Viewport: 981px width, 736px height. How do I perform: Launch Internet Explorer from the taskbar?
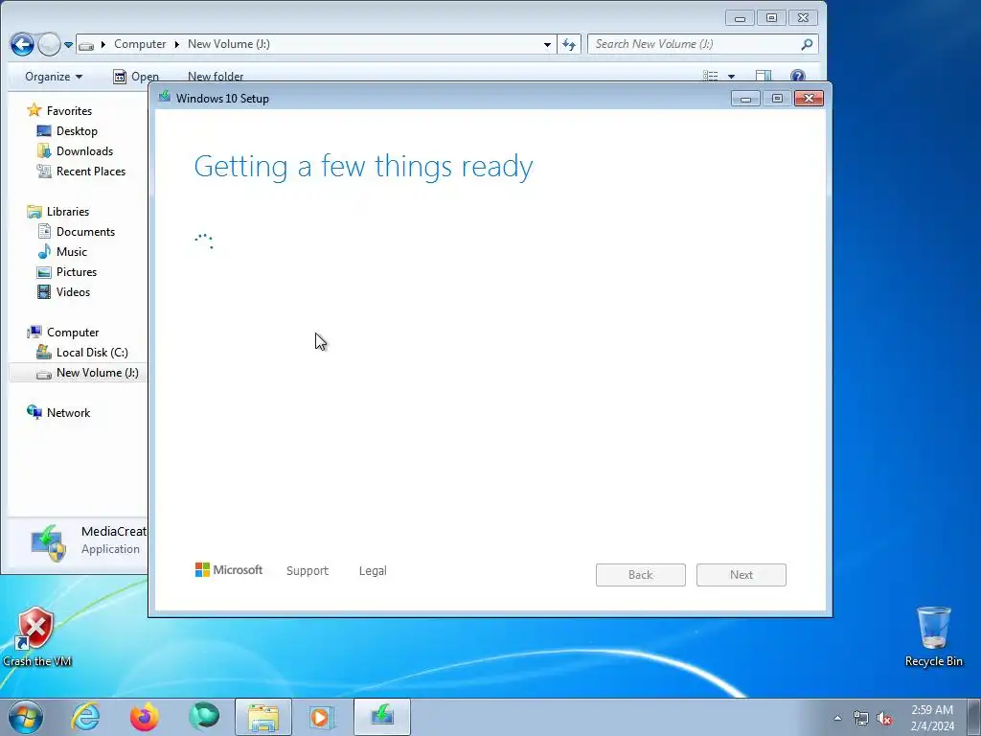pos(85,717)
